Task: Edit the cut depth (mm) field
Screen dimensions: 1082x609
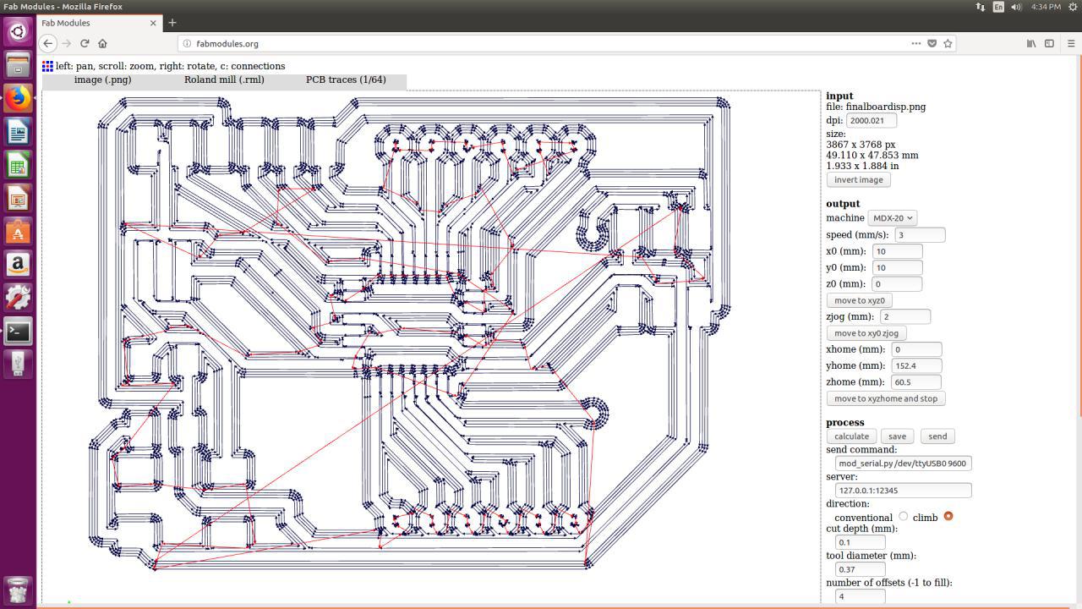Action: (x=860, y=542)
